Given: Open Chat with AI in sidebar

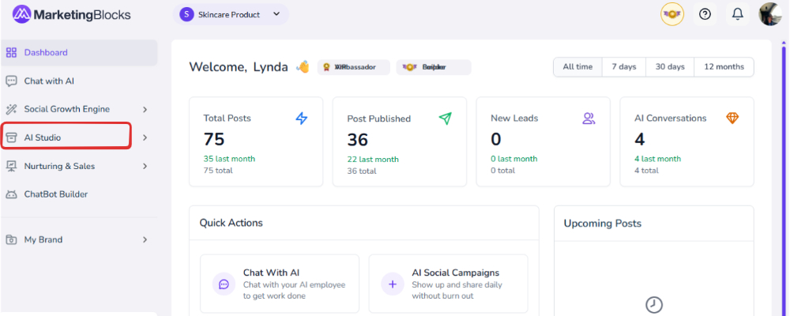Looking at the screenshot, I should 49,81.
